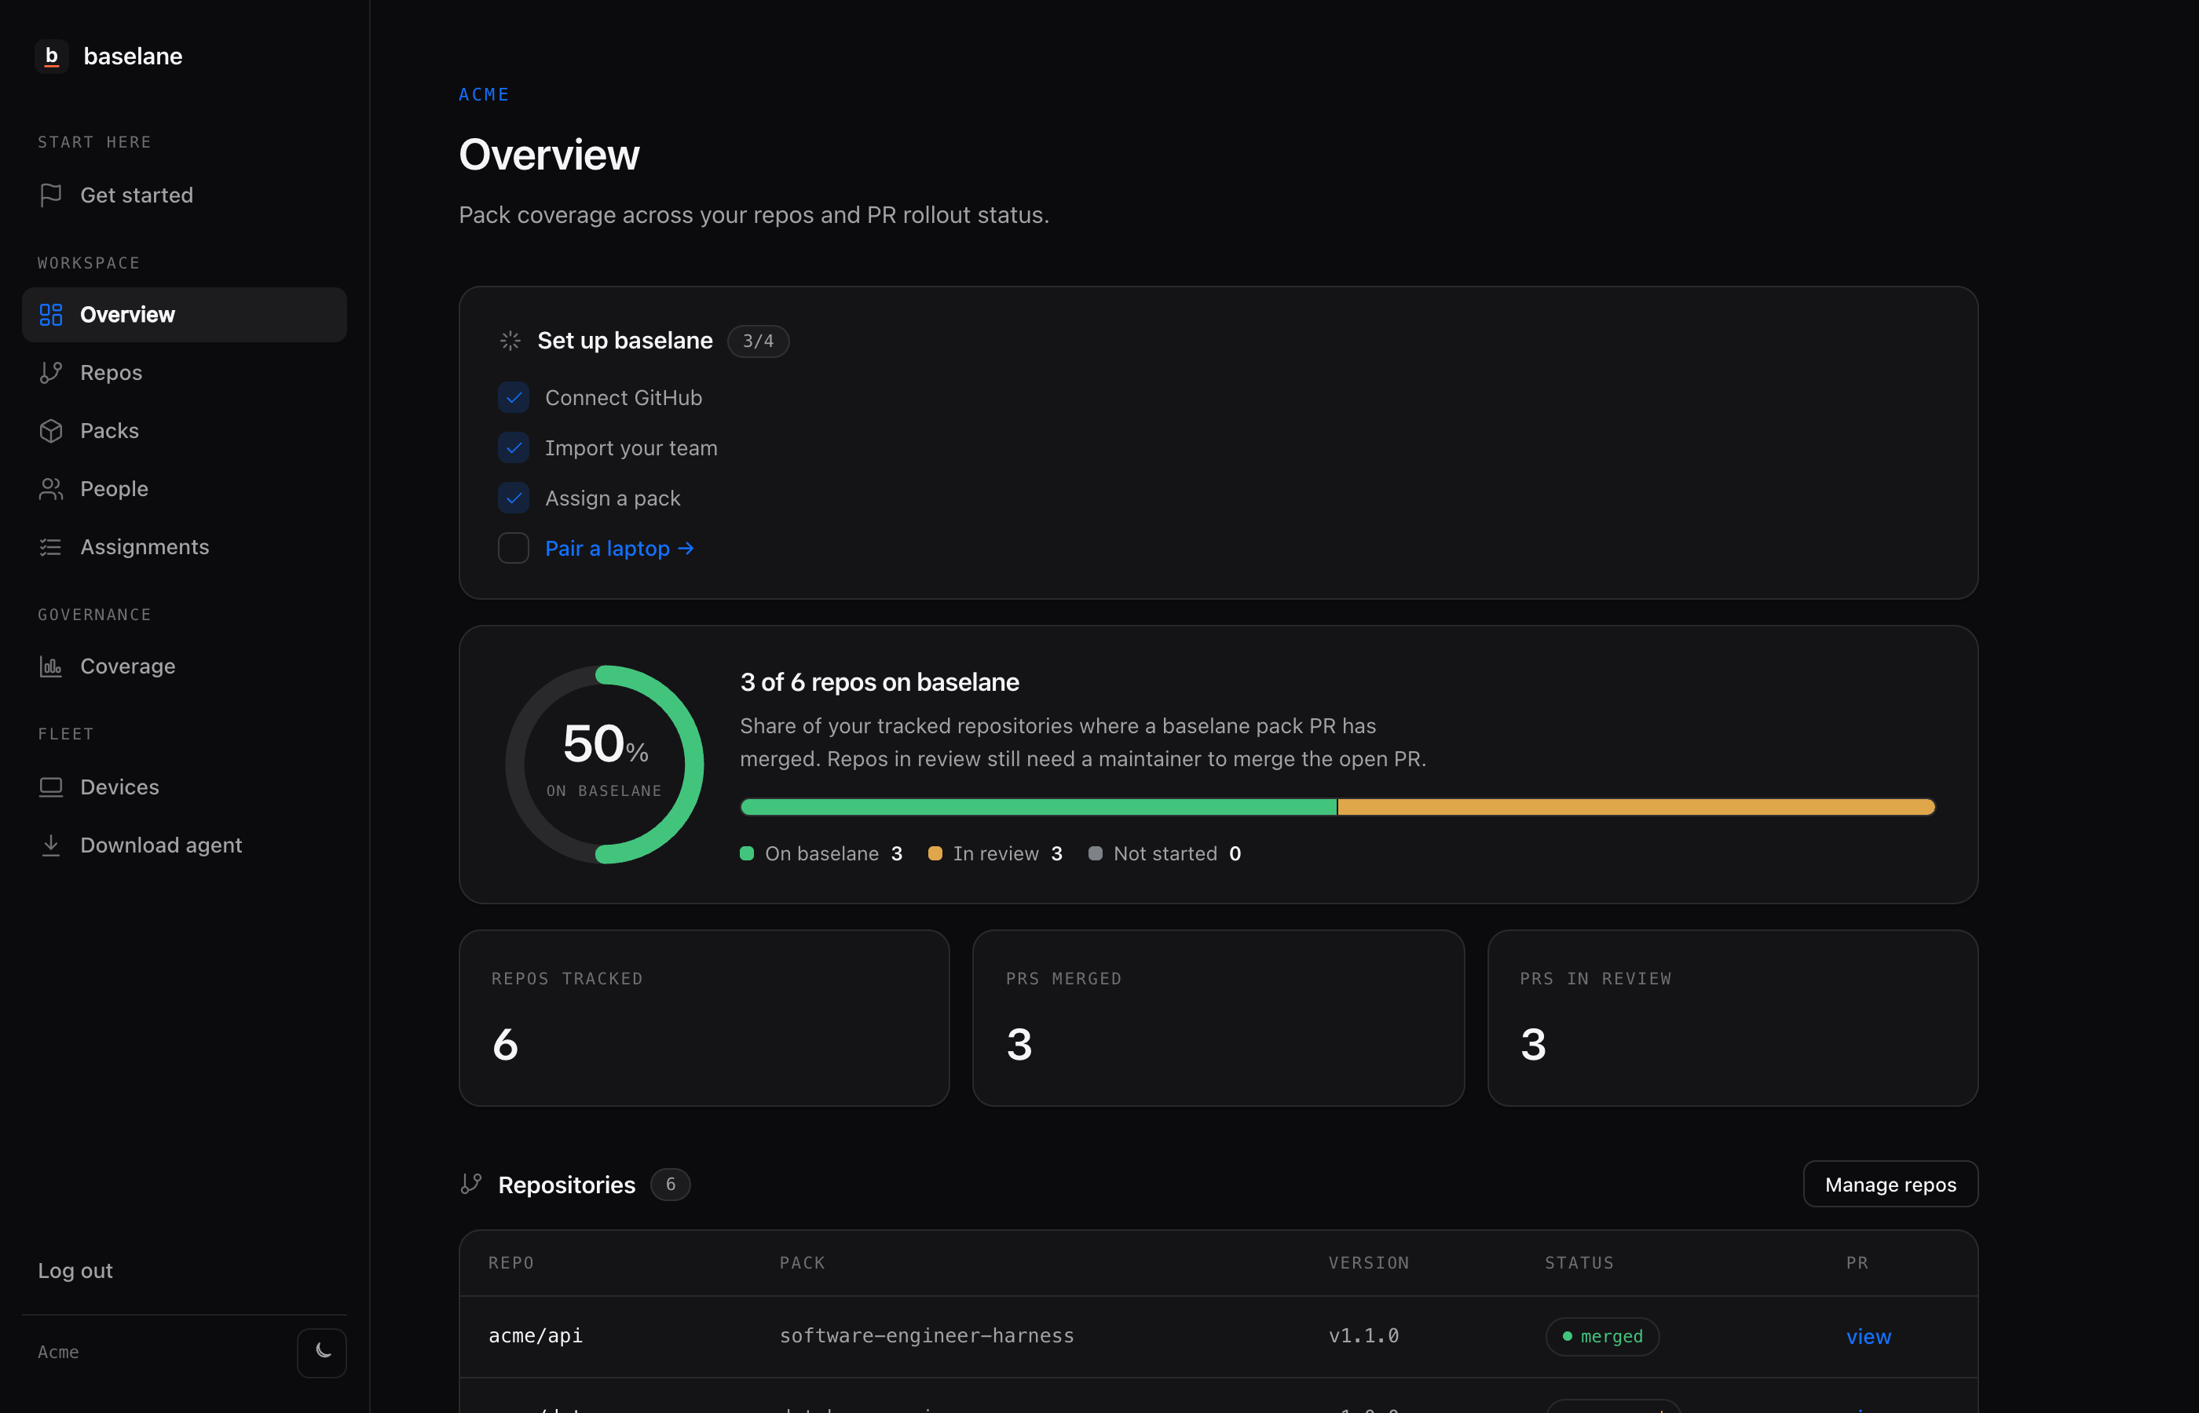Image resolution: width=2199 pixels, height=1413 pixels.
Task: Click the spinner icon beside Set up baselane
Action: 510,341
